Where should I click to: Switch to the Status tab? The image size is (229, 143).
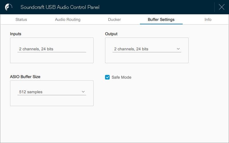21,19
